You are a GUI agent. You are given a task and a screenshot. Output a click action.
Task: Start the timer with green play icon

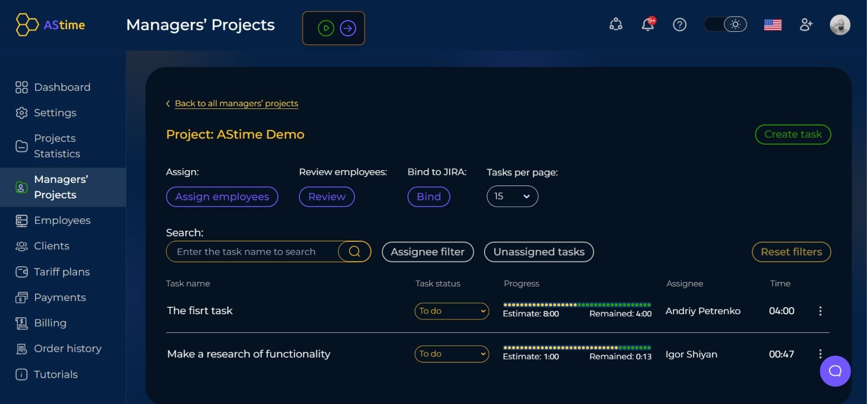[x=326, y=28]
